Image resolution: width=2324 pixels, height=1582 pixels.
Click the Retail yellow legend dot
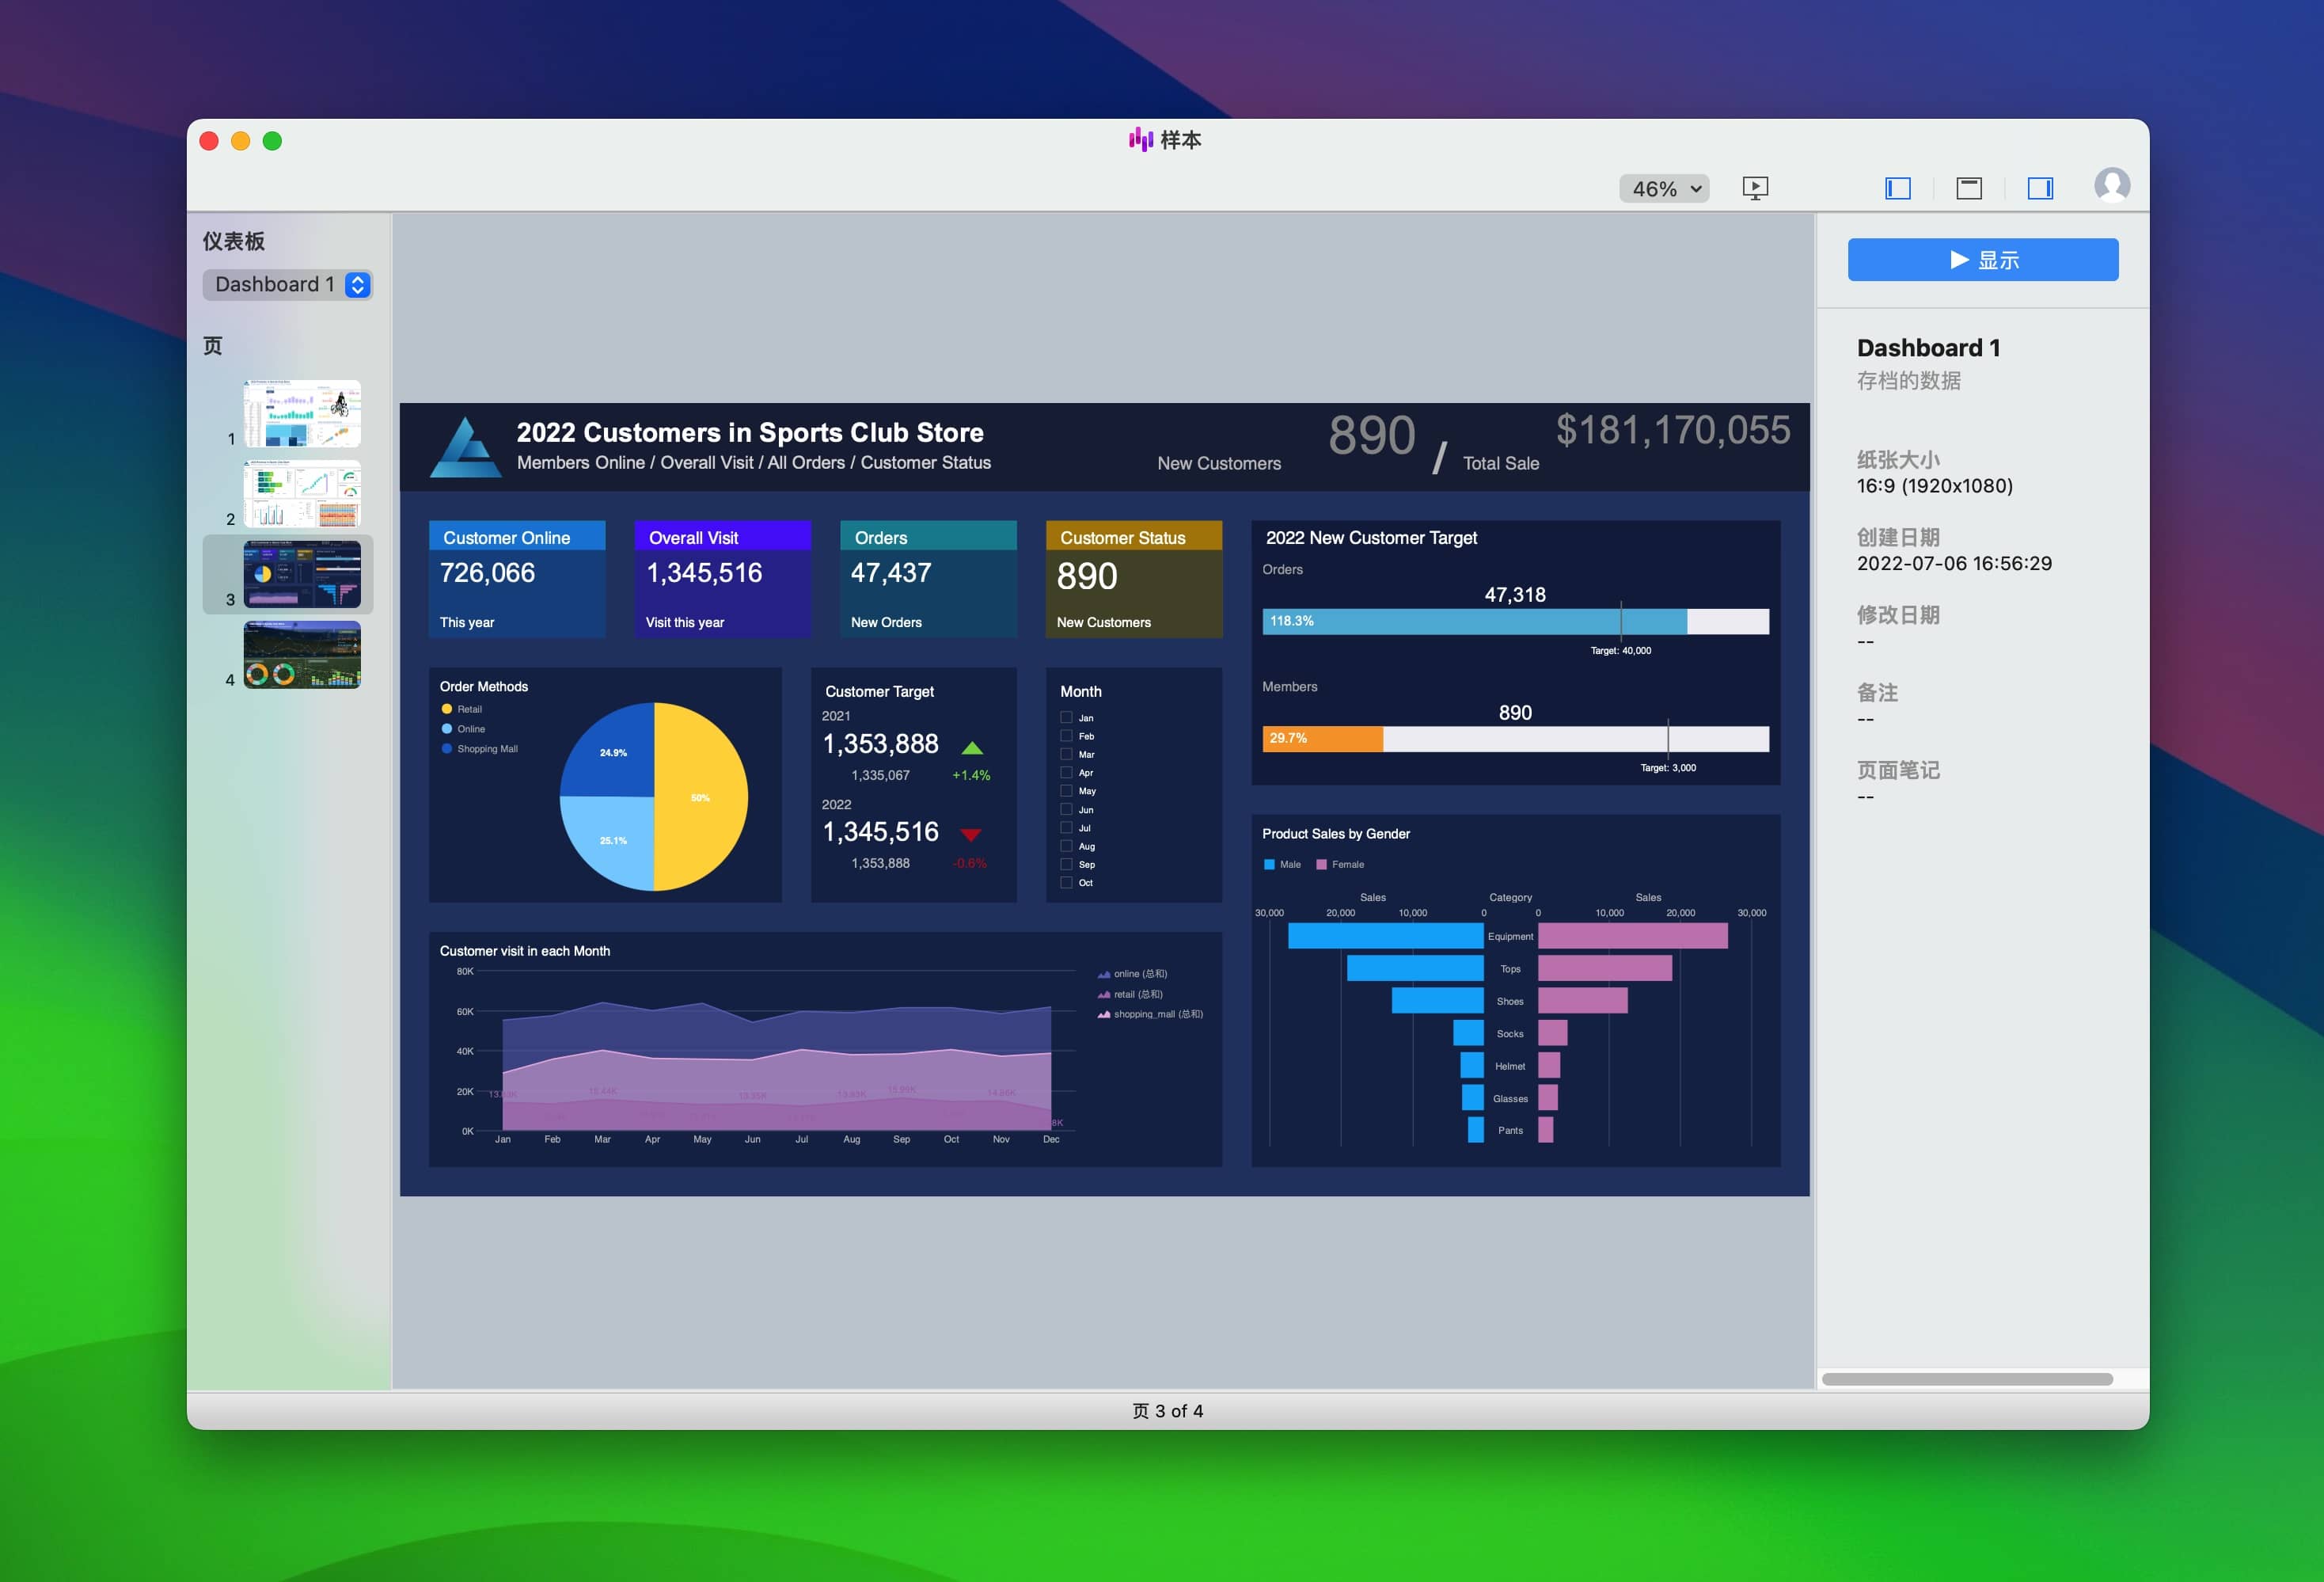point(447,709)
